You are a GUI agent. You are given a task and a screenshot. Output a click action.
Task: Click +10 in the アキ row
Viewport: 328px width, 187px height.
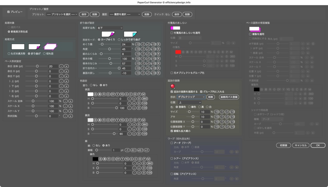[x=232, y=117]
